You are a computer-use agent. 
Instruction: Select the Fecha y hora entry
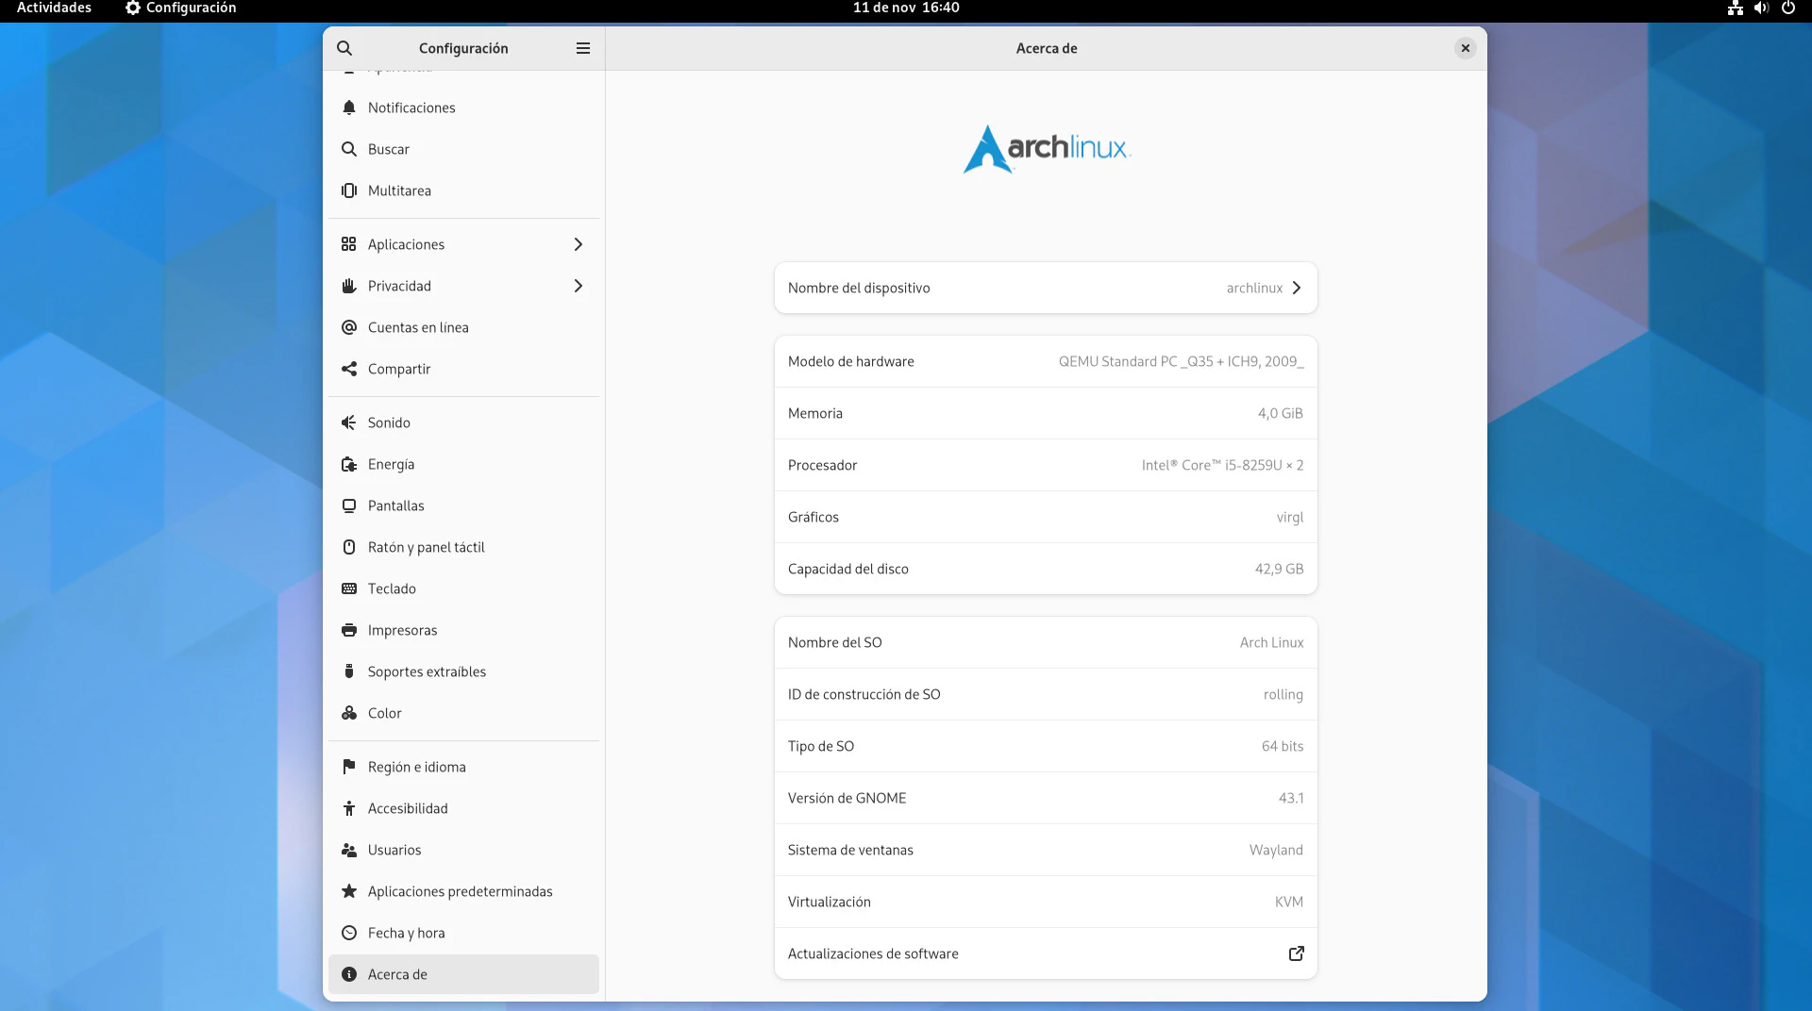point(406,933)
